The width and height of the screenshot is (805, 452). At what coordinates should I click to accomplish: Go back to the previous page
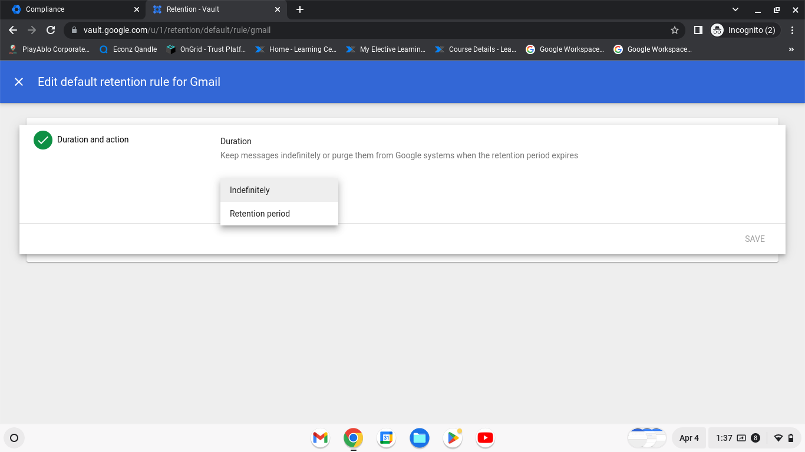click(13, 30)
